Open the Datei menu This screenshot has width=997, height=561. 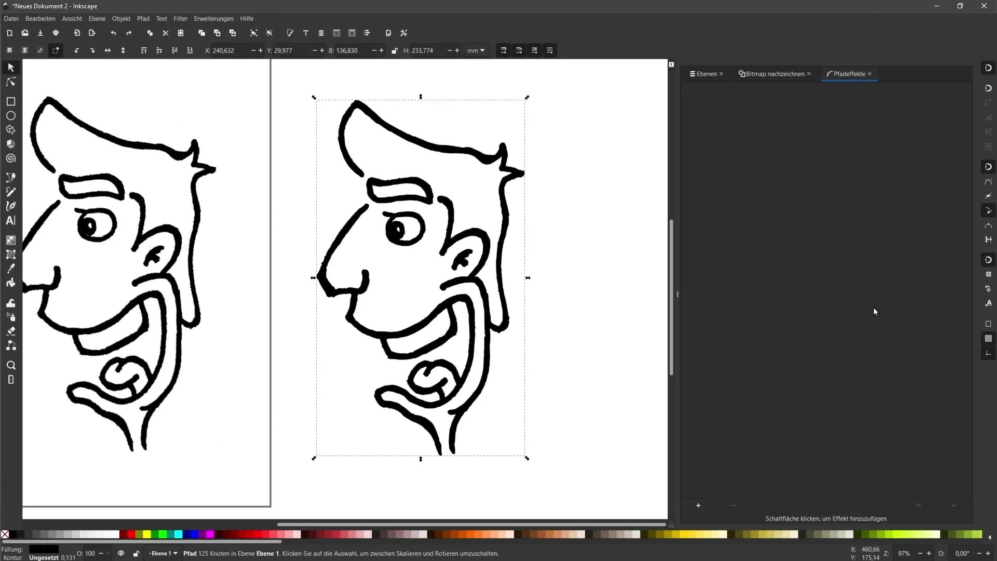(x=10, y=19)
